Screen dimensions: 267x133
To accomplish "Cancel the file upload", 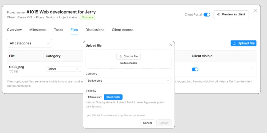I will click(147, 123).
